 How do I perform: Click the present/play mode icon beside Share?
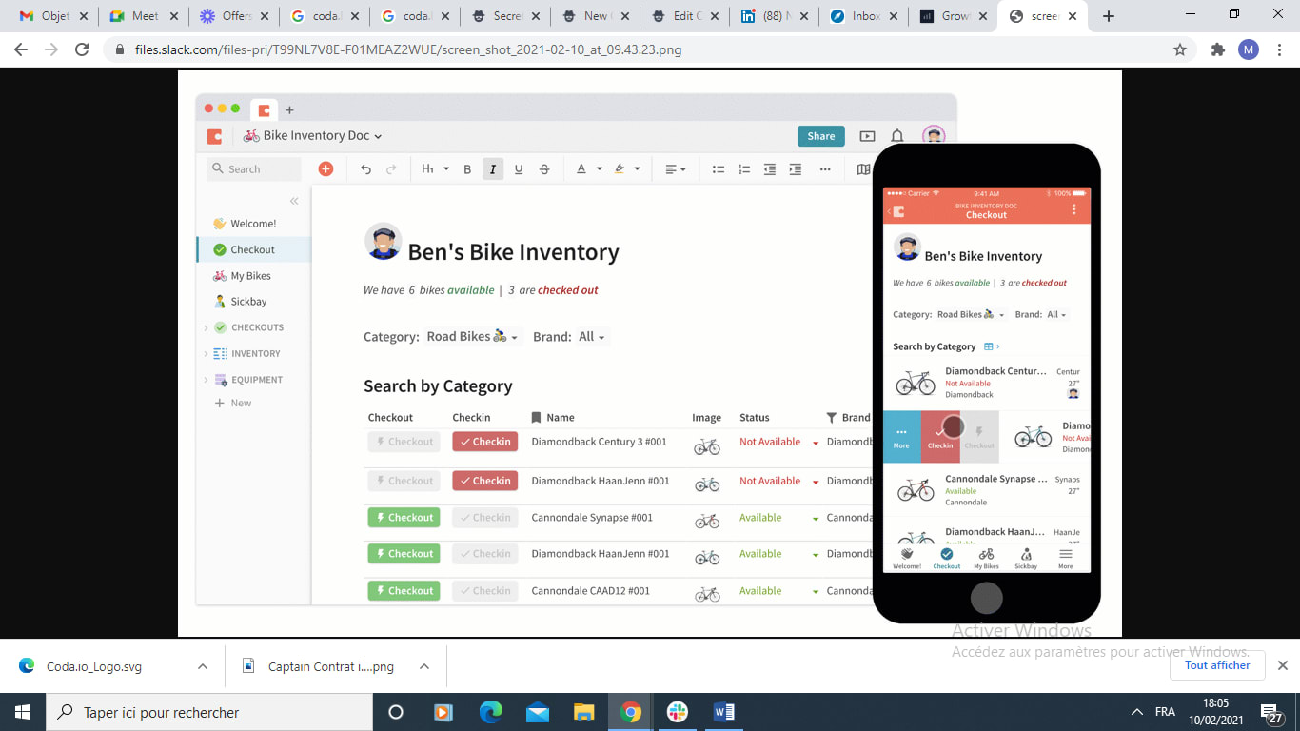coord(867,136)
